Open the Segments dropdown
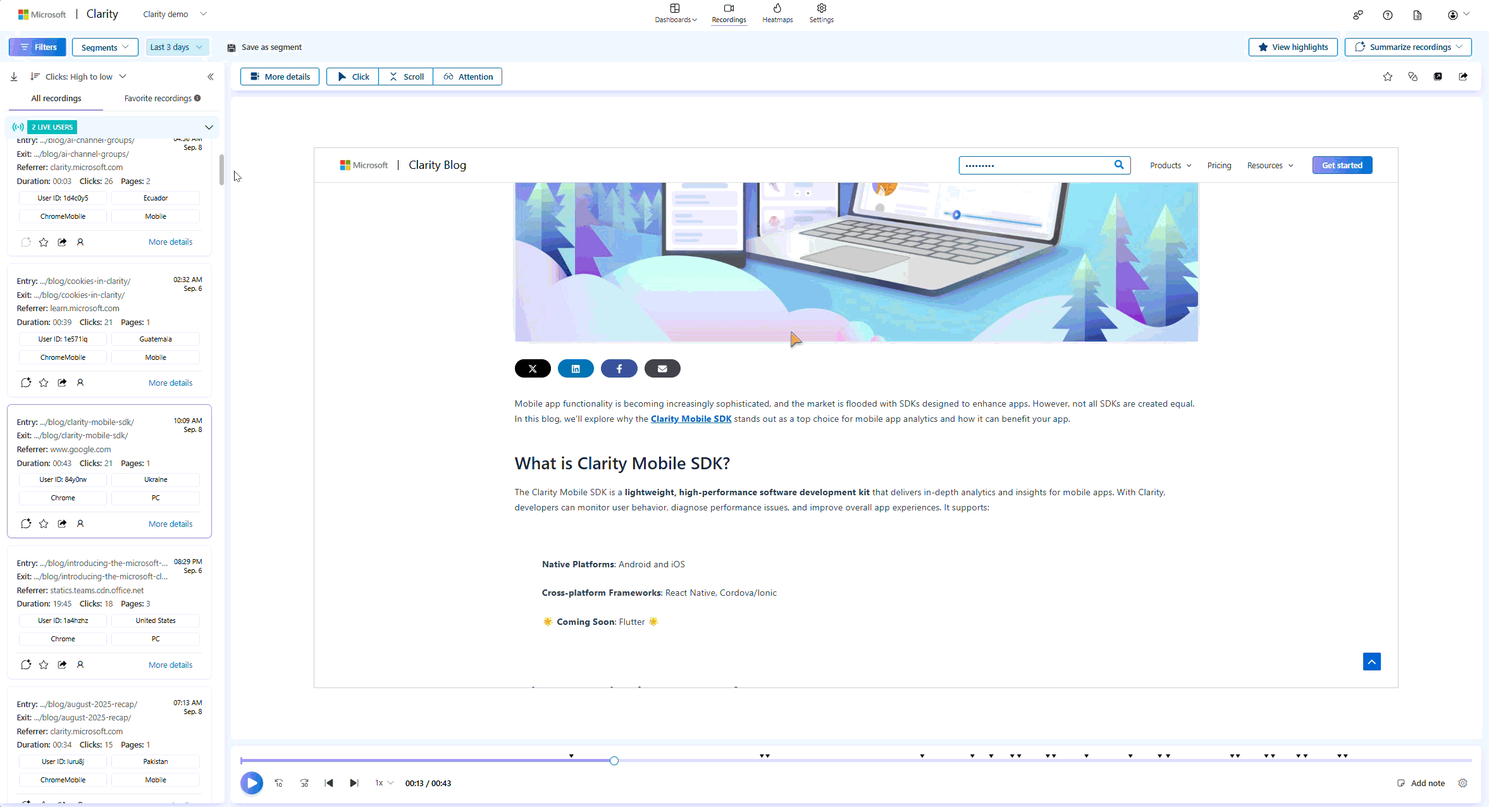1489x807 pixels. (105, 47)
